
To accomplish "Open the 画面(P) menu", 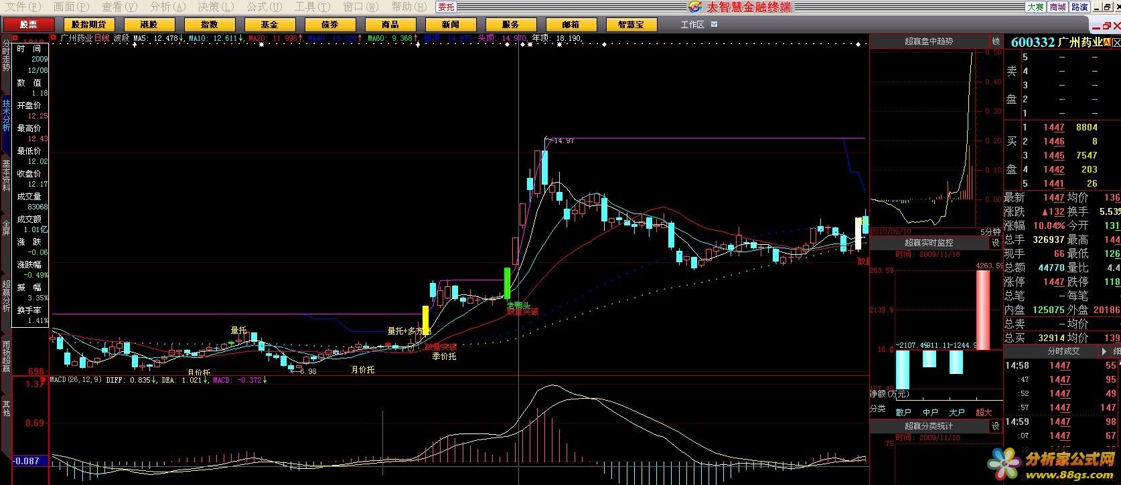I will coord(71,7).
